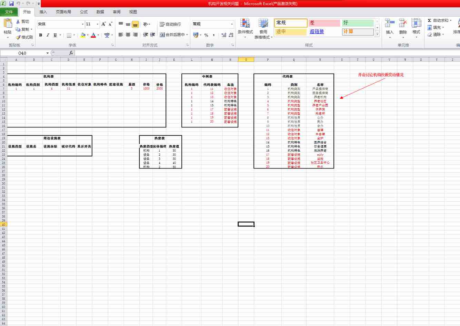Screen dimensions: 460x326
Task: Toggle italic formatting
Action: coord(48,35)
